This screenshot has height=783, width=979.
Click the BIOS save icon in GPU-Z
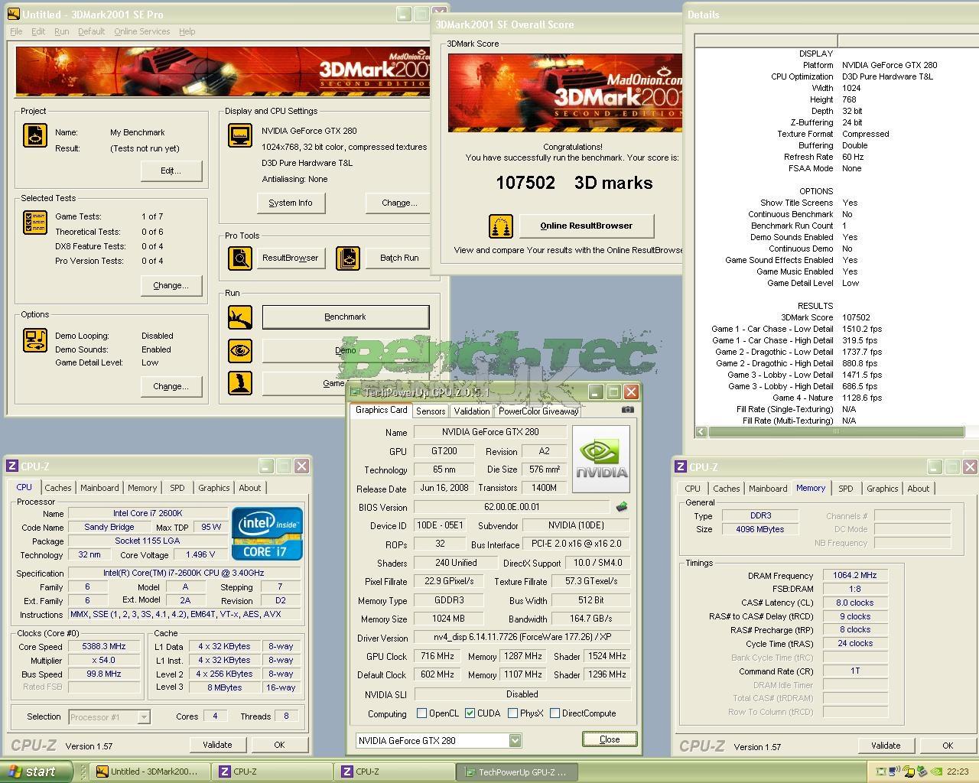tap(622, 506)
